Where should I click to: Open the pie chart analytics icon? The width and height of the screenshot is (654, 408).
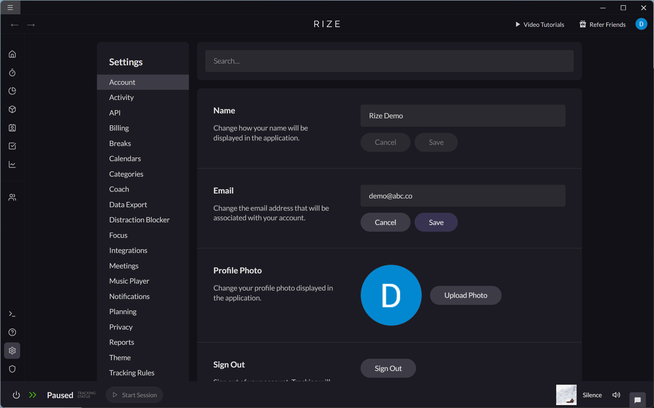(12, 91)
